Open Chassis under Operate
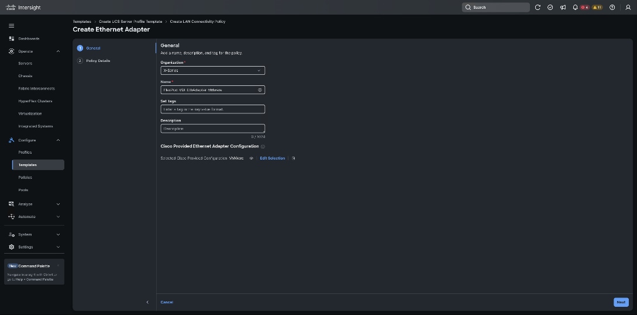 (x=25, y=76)
